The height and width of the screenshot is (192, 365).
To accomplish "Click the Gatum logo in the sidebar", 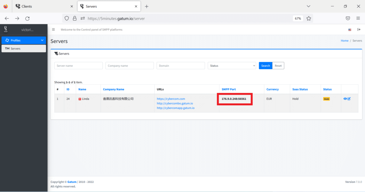I will click(6, 29).
